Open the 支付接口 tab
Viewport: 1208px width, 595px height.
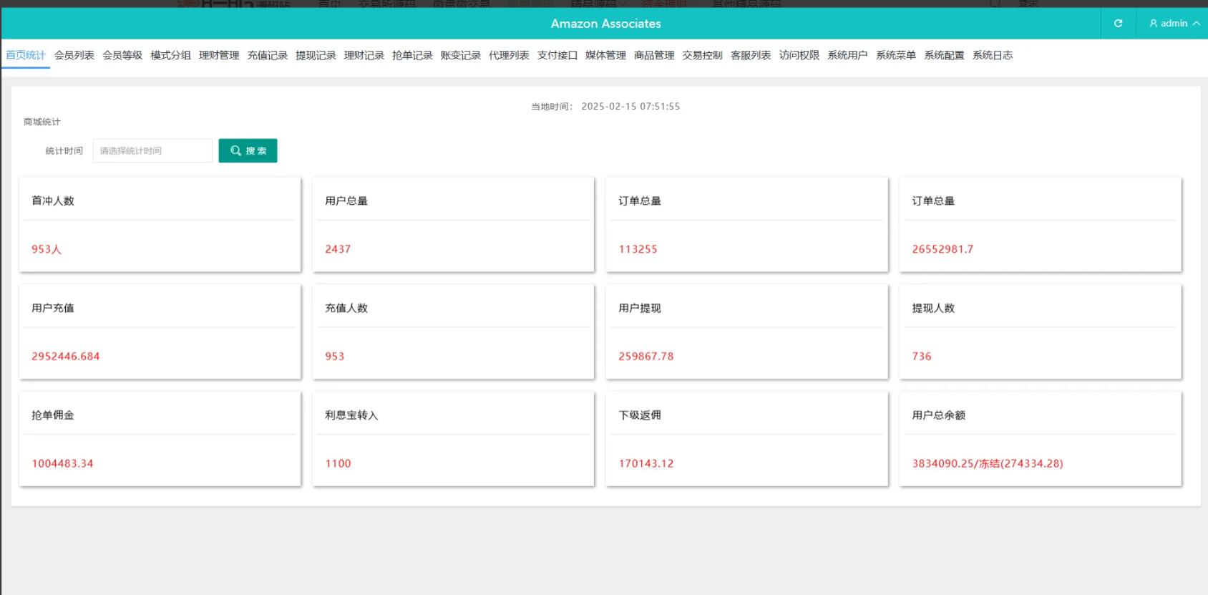557,55
